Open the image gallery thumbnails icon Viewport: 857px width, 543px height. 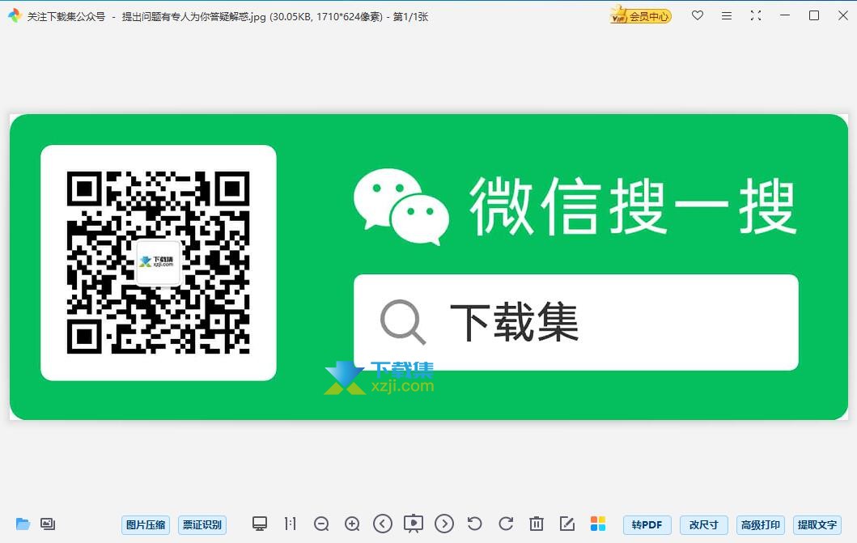pos(48,524)
